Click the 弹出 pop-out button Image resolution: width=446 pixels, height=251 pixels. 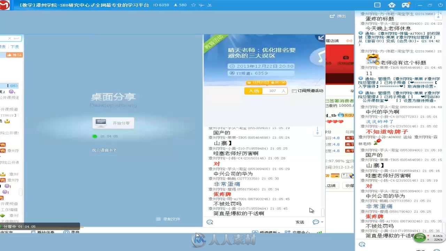click(x=338, y=16)
